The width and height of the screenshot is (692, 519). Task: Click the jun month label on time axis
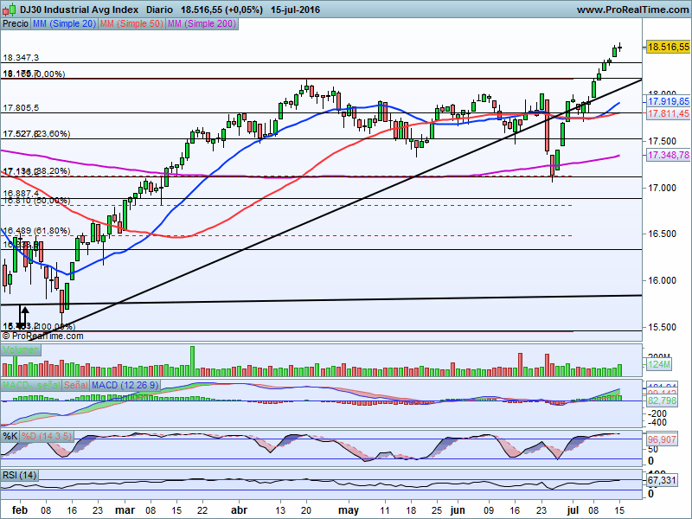pyautogui.click(x=458, y=510)
